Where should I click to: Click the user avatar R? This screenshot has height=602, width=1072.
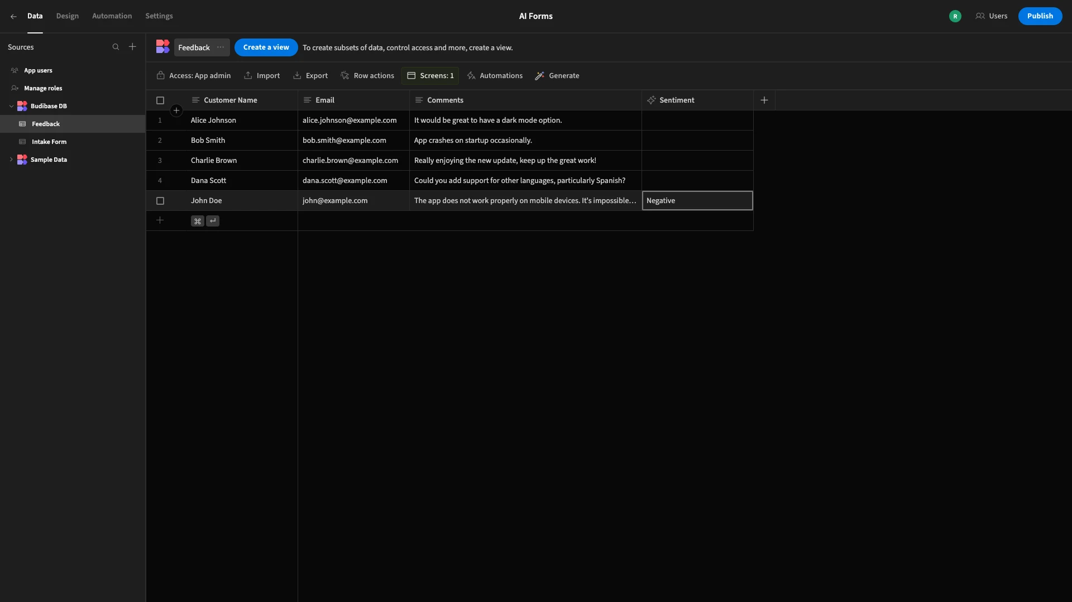click(x=955, y=16)
